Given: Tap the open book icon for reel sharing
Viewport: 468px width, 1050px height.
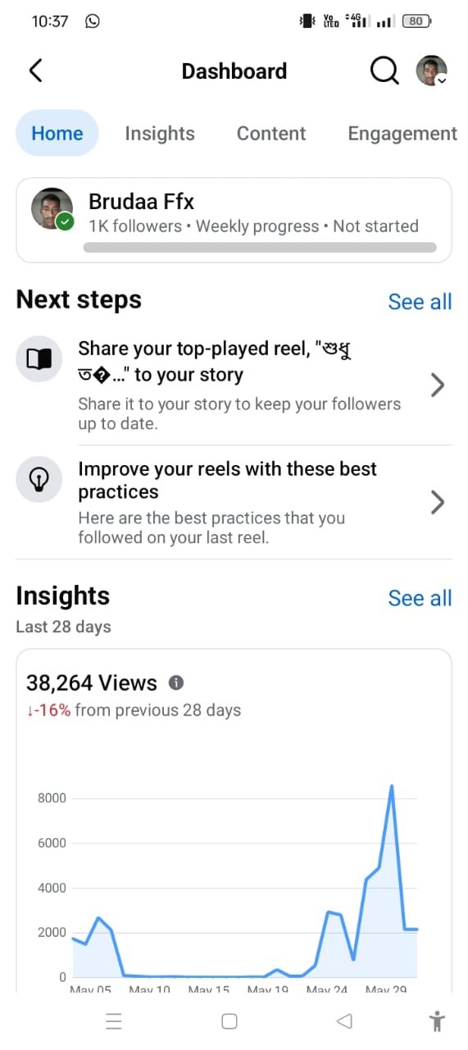Looking at the screenshot, I should click(x=39, y=359).
